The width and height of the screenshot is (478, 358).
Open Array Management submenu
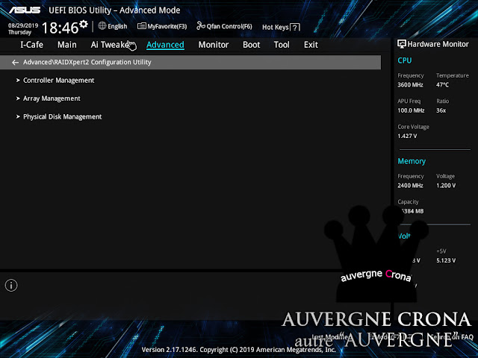point(52,98)
